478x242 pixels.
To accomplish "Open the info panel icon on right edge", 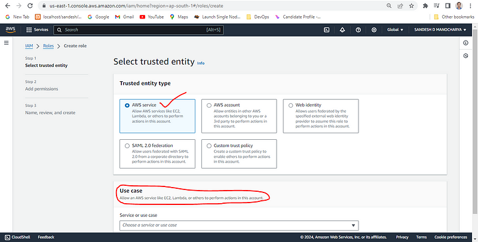I will [x=465, y=43].
